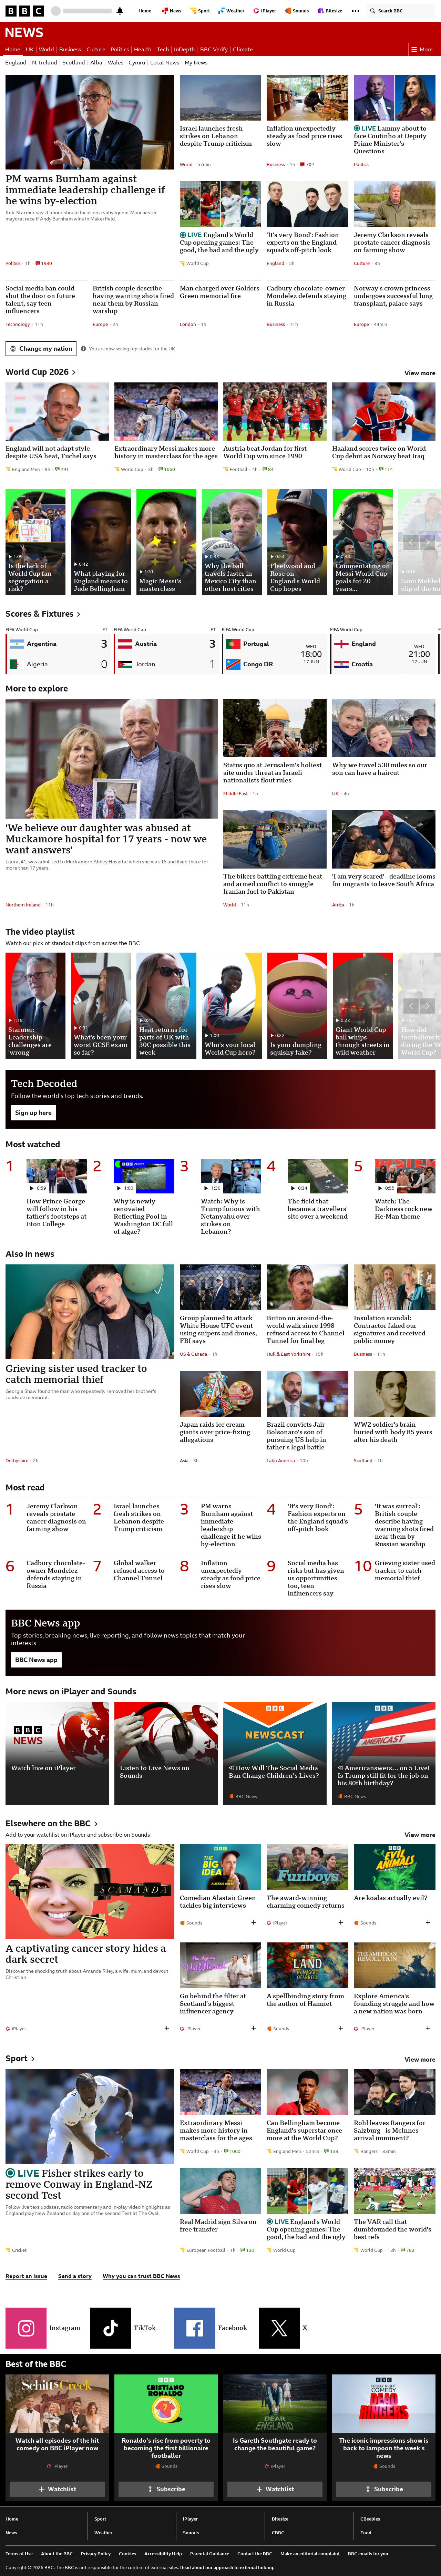Choose Scotland in regional sub-navigation
Viewport: 441px width, 2576px height.
click(74, 63)
